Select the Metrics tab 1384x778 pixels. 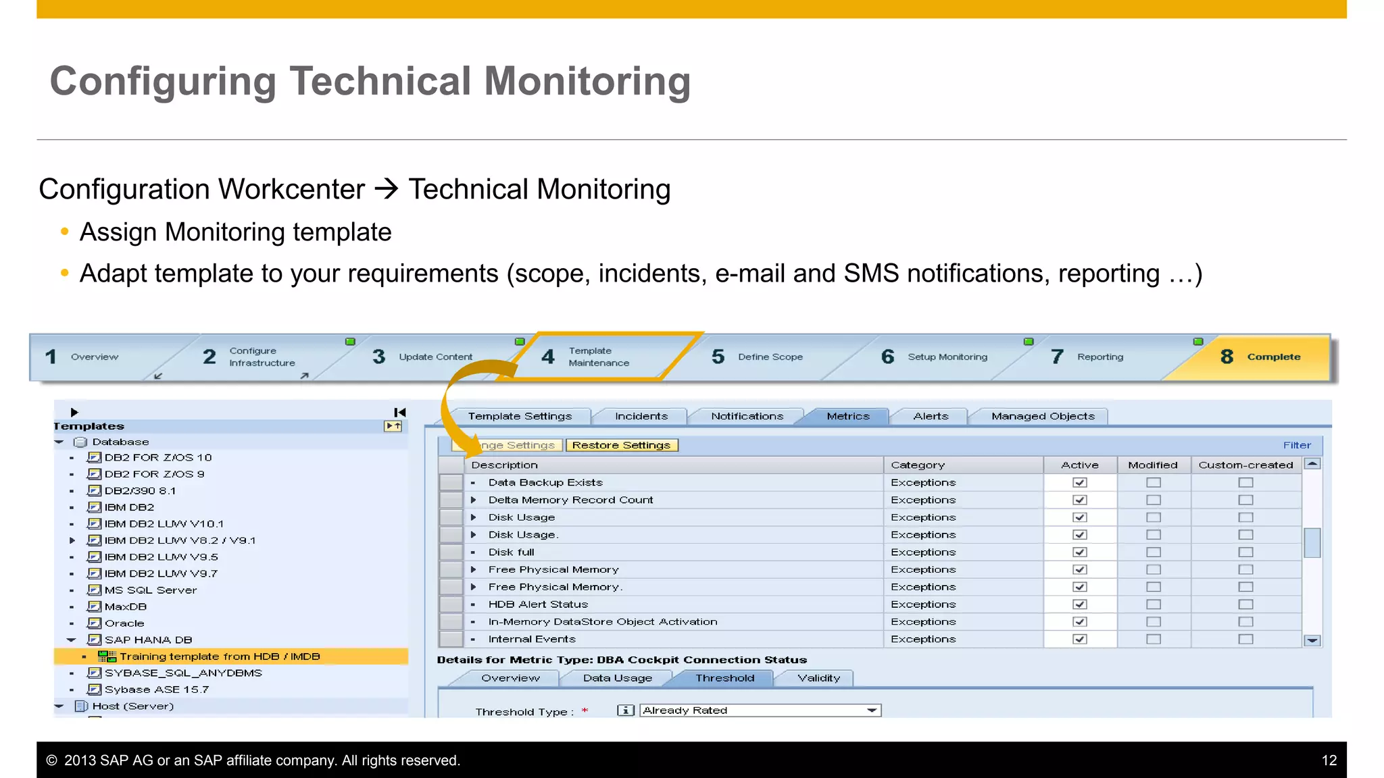tap(847, 416)
